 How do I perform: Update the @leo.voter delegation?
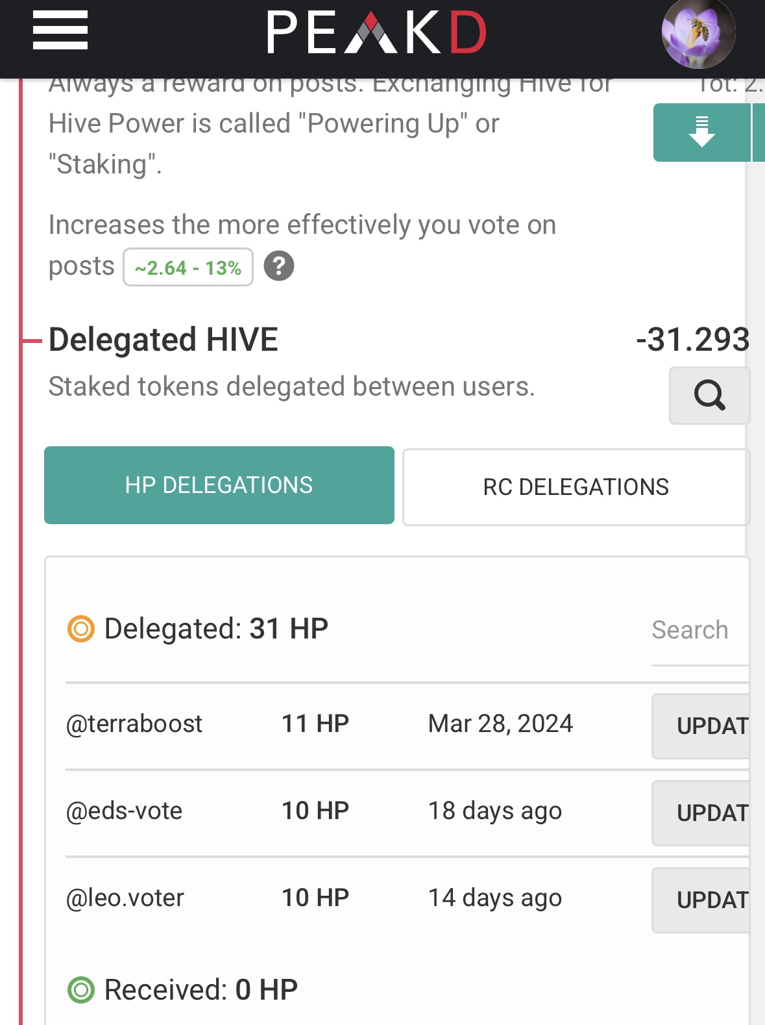pos(701,900)
